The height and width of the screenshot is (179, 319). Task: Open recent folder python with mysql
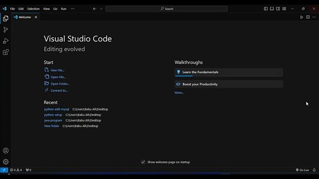point(56,109)
